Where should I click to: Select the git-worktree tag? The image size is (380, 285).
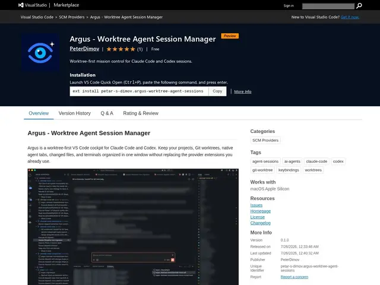coord(262,170)
